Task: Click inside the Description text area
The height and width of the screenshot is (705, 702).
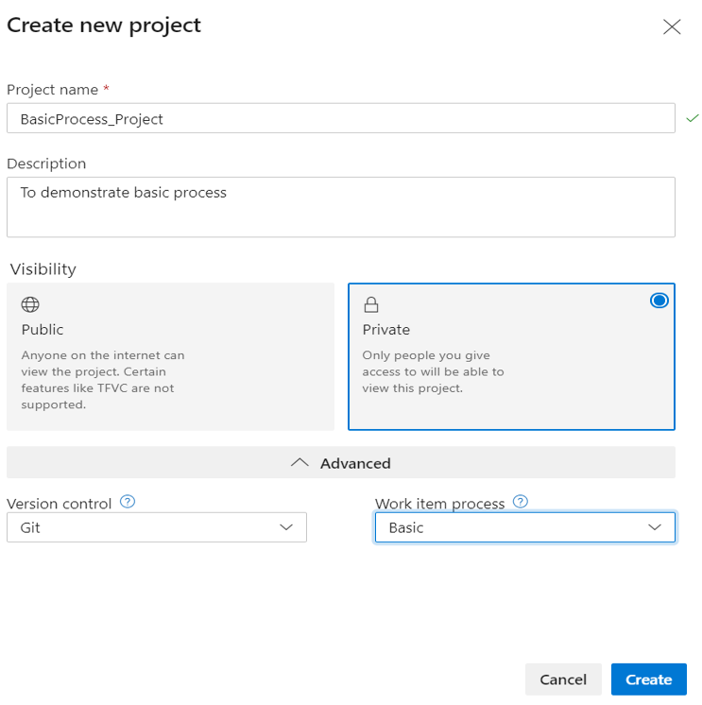Action: click(x=340, y=207)
